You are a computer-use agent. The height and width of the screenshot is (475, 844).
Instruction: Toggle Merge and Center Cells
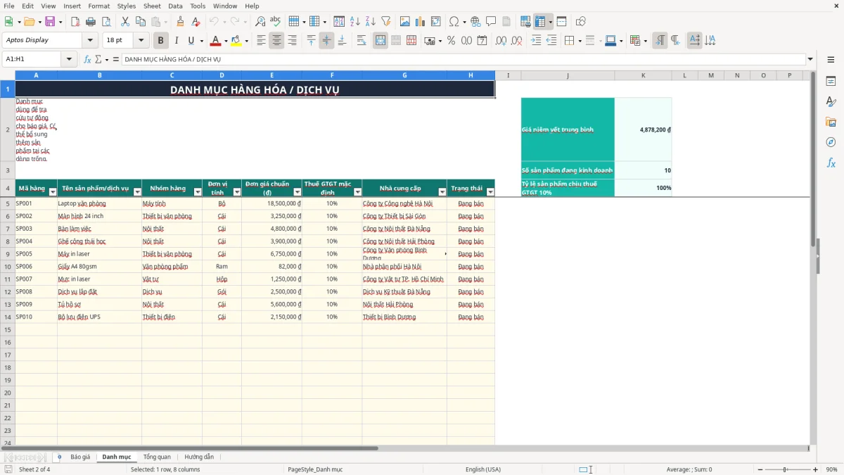coord(381,41)
